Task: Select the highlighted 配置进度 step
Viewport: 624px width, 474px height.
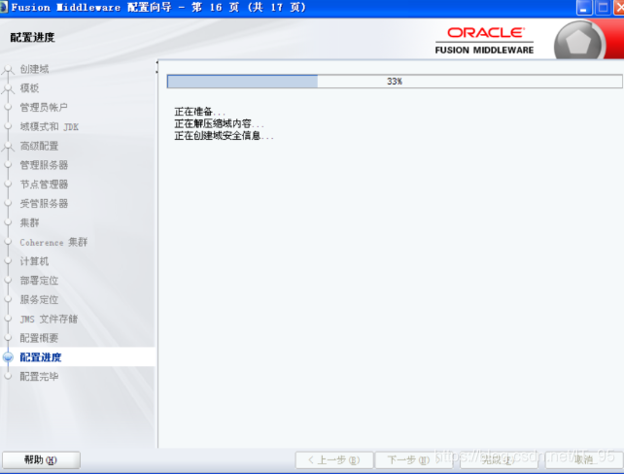Action: click(41, 357)
